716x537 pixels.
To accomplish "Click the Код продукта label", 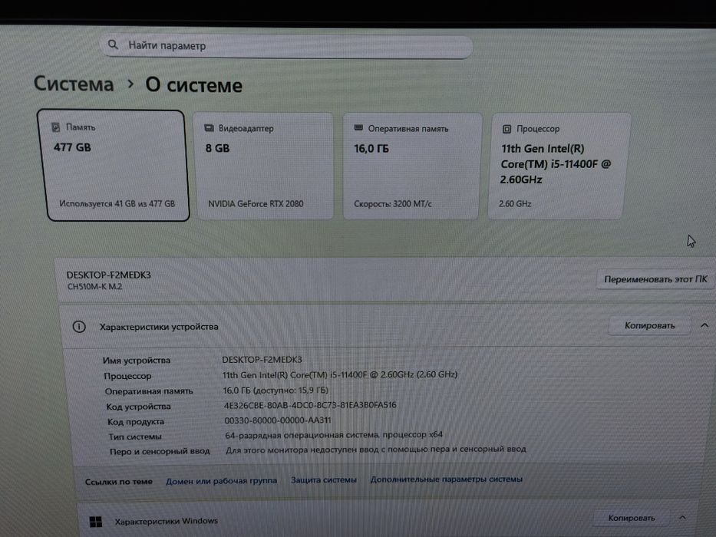I will point(136,421).
